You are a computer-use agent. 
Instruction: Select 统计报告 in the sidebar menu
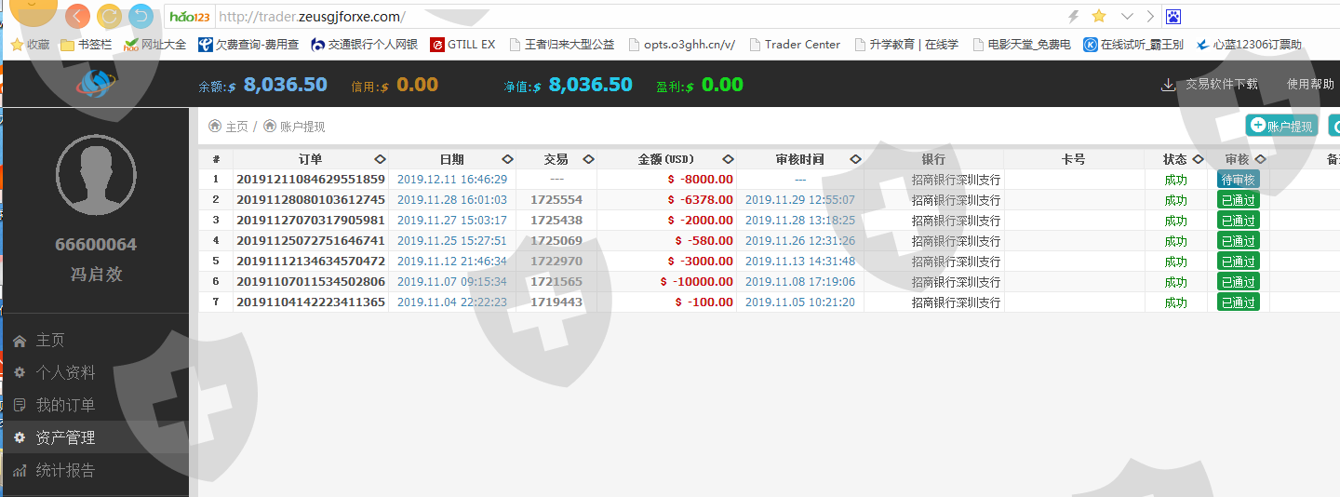coord(65,470)
